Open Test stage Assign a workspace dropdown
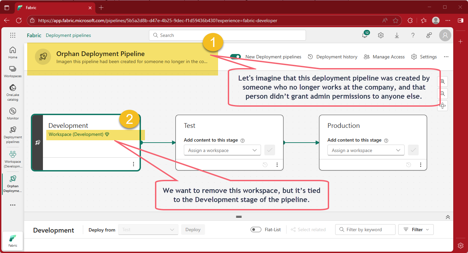Screen dimensions: 468x253 click(222, 150)
